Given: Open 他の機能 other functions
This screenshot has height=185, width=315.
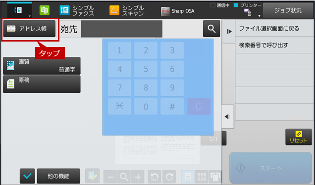Looking at the screenshot, I should click(58, 176).
